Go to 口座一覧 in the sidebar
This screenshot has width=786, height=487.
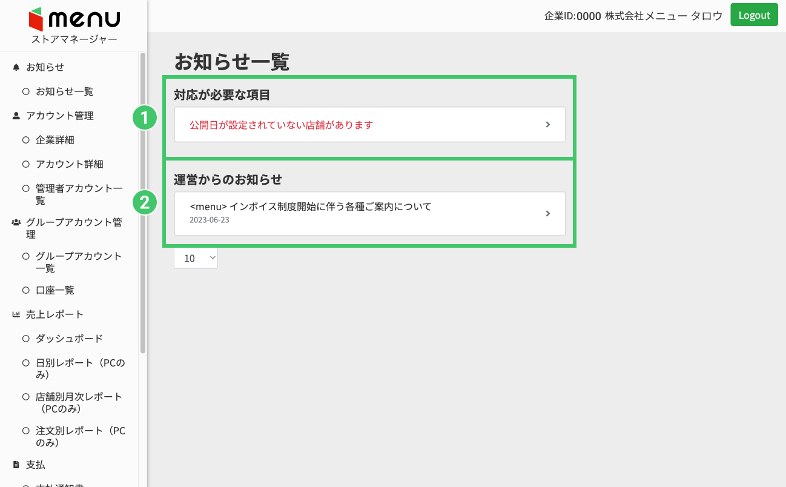(54, 290)
